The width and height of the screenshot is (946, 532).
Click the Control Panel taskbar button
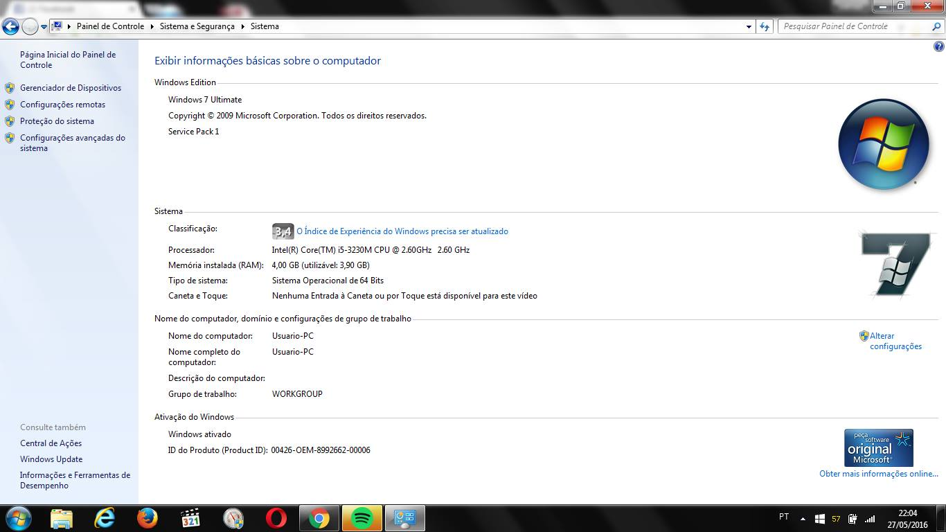click(x=405, y=518)
